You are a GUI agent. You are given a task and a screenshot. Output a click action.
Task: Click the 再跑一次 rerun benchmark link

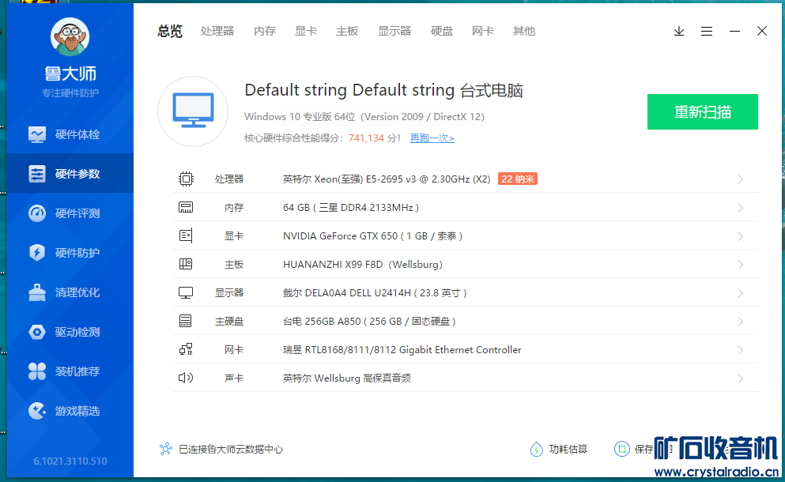(432, 138)
